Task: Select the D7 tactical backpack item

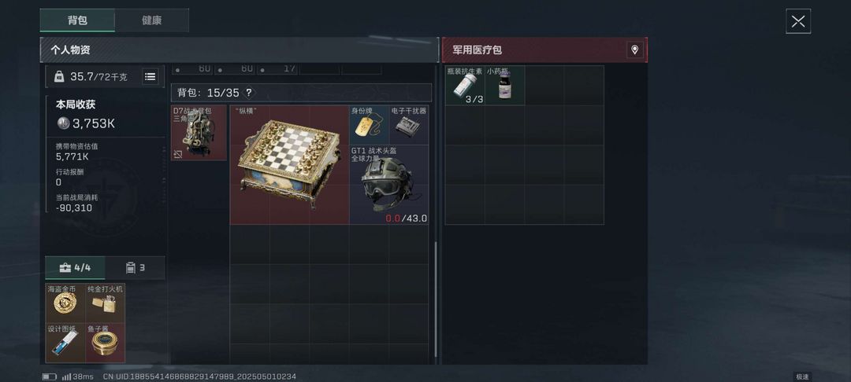Action: click(199, 133)
